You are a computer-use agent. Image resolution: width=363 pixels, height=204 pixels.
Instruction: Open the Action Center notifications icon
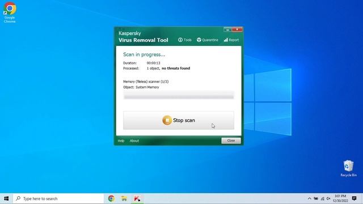[354, 198]
